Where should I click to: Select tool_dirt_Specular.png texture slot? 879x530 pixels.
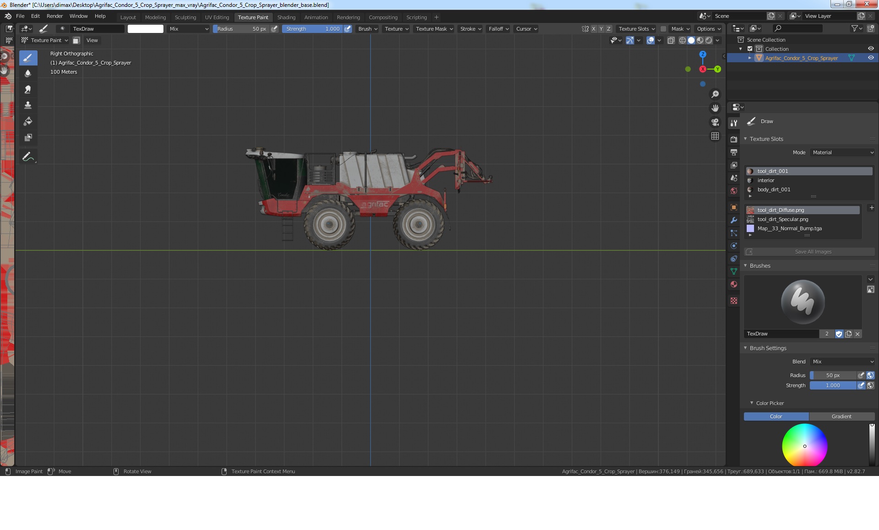(x=803, y=219)
